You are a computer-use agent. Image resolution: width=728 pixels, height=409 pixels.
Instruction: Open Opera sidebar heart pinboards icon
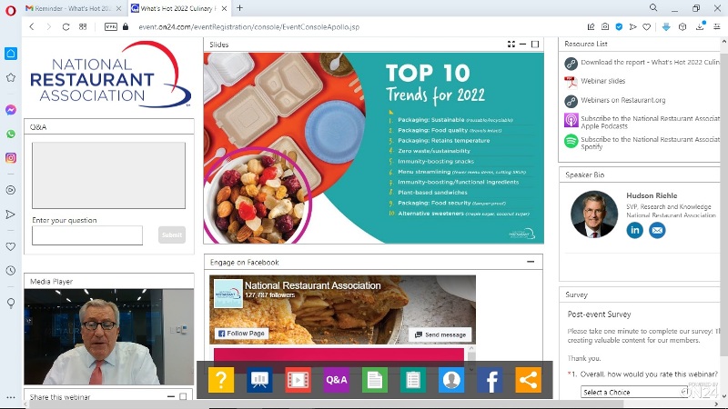click(x=11, y=246)
